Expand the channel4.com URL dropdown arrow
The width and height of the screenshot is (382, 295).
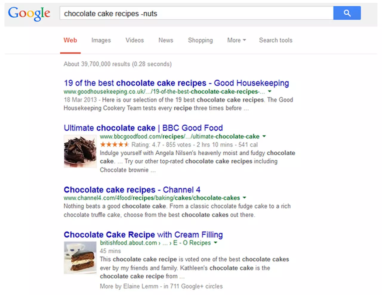(x=244, y=198)
